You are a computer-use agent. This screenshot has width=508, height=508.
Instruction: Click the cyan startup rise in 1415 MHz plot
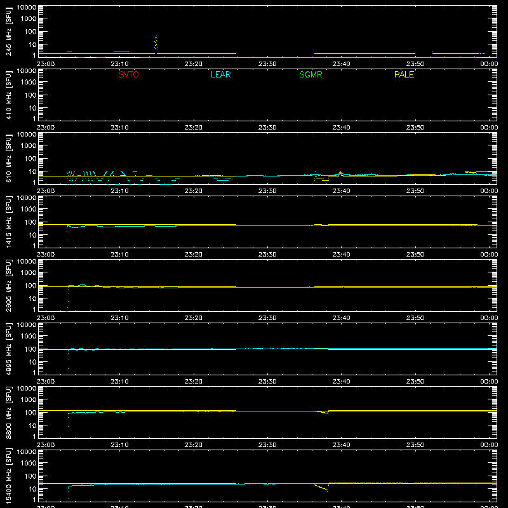(x=67, y=232)
